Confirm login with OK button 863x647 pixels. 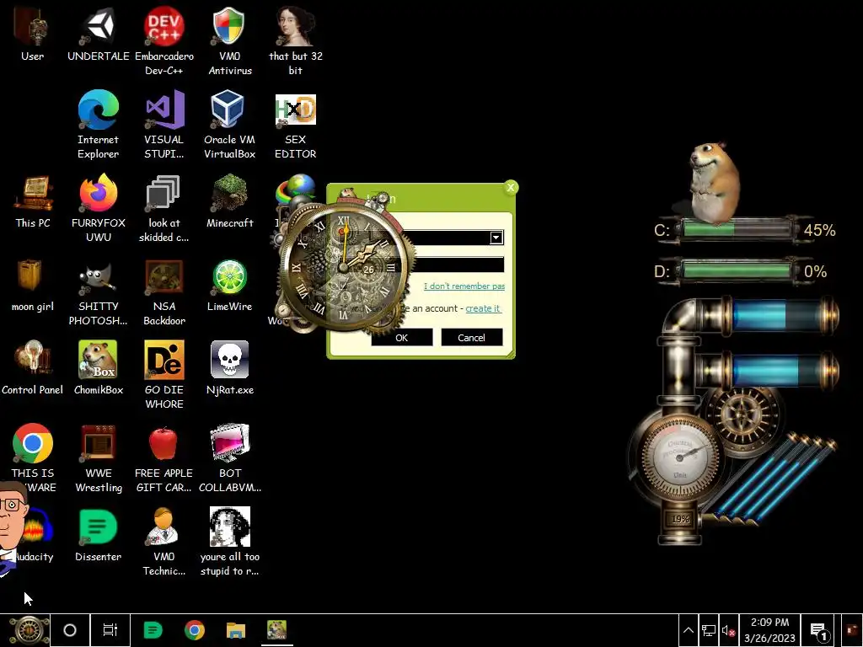402,337
